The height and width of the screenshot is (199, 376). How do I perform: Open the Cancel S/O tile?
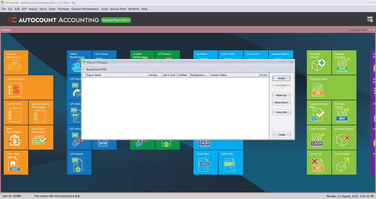coord(256,55)
